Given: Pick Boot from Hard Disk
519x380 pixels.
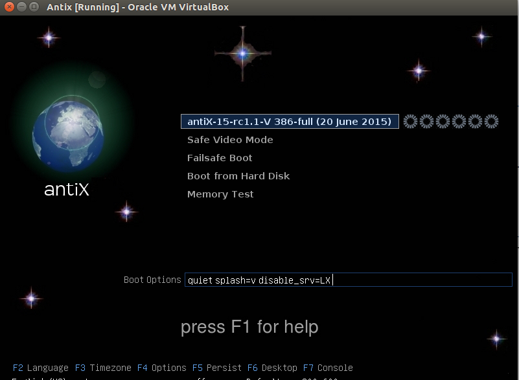Looking at the screenshot, I should (x=238, y=176).
